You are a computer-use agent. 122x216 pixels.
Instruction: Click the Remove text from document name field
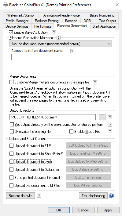[x=61, y=57]
